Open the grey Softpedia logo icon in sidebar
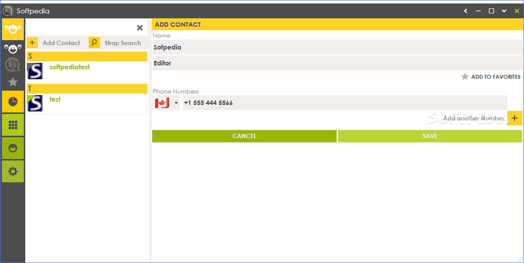Viewport: 524px width, 263px height. 13,65
